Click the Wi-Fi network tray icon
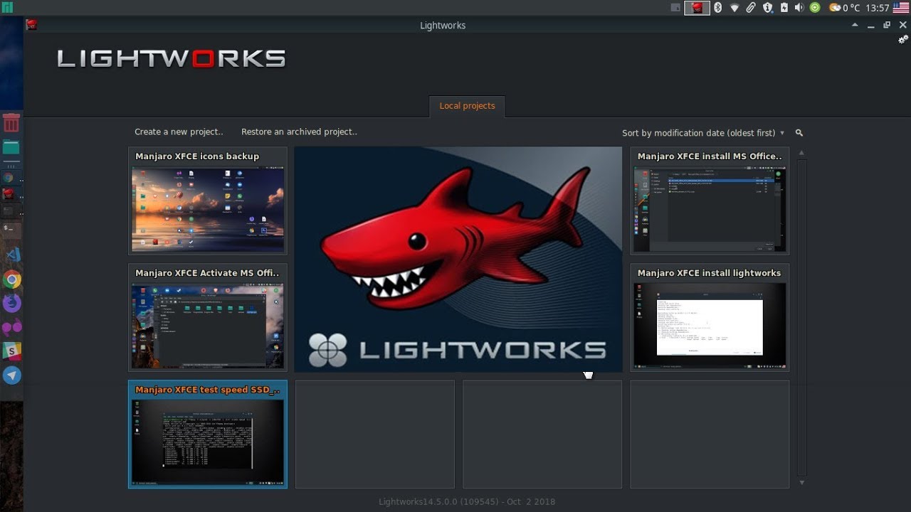 [734, 8]
